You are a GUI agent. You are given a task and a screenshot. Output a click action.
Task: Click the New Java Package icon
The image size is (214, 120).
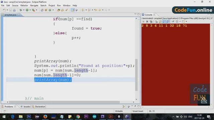(x=46, y=10)
